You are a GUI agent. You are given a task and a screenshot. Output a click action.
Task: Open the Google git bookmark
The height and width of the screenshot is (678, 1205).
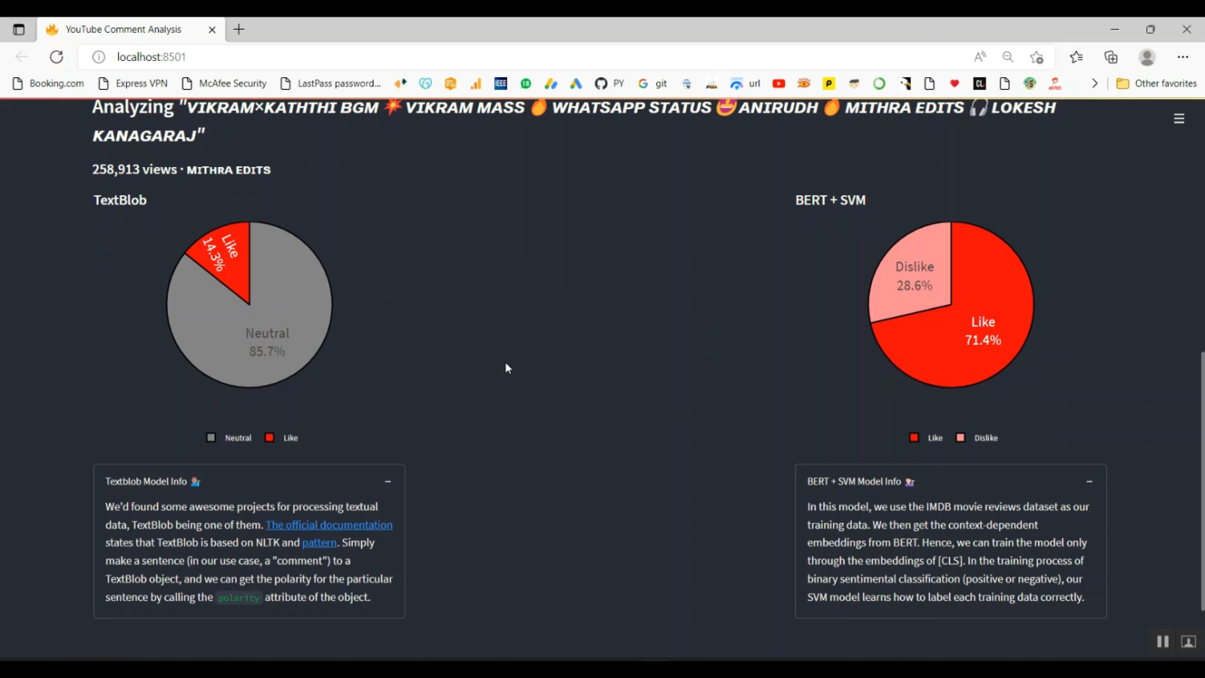[652, 84]
